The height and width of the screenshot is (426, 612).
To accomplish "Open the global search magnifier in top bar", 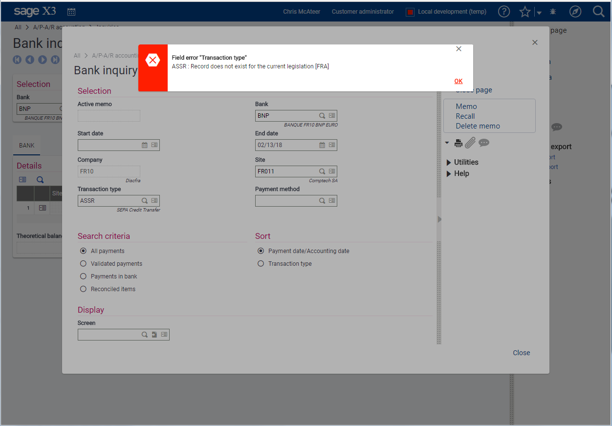I will (598, 12).
